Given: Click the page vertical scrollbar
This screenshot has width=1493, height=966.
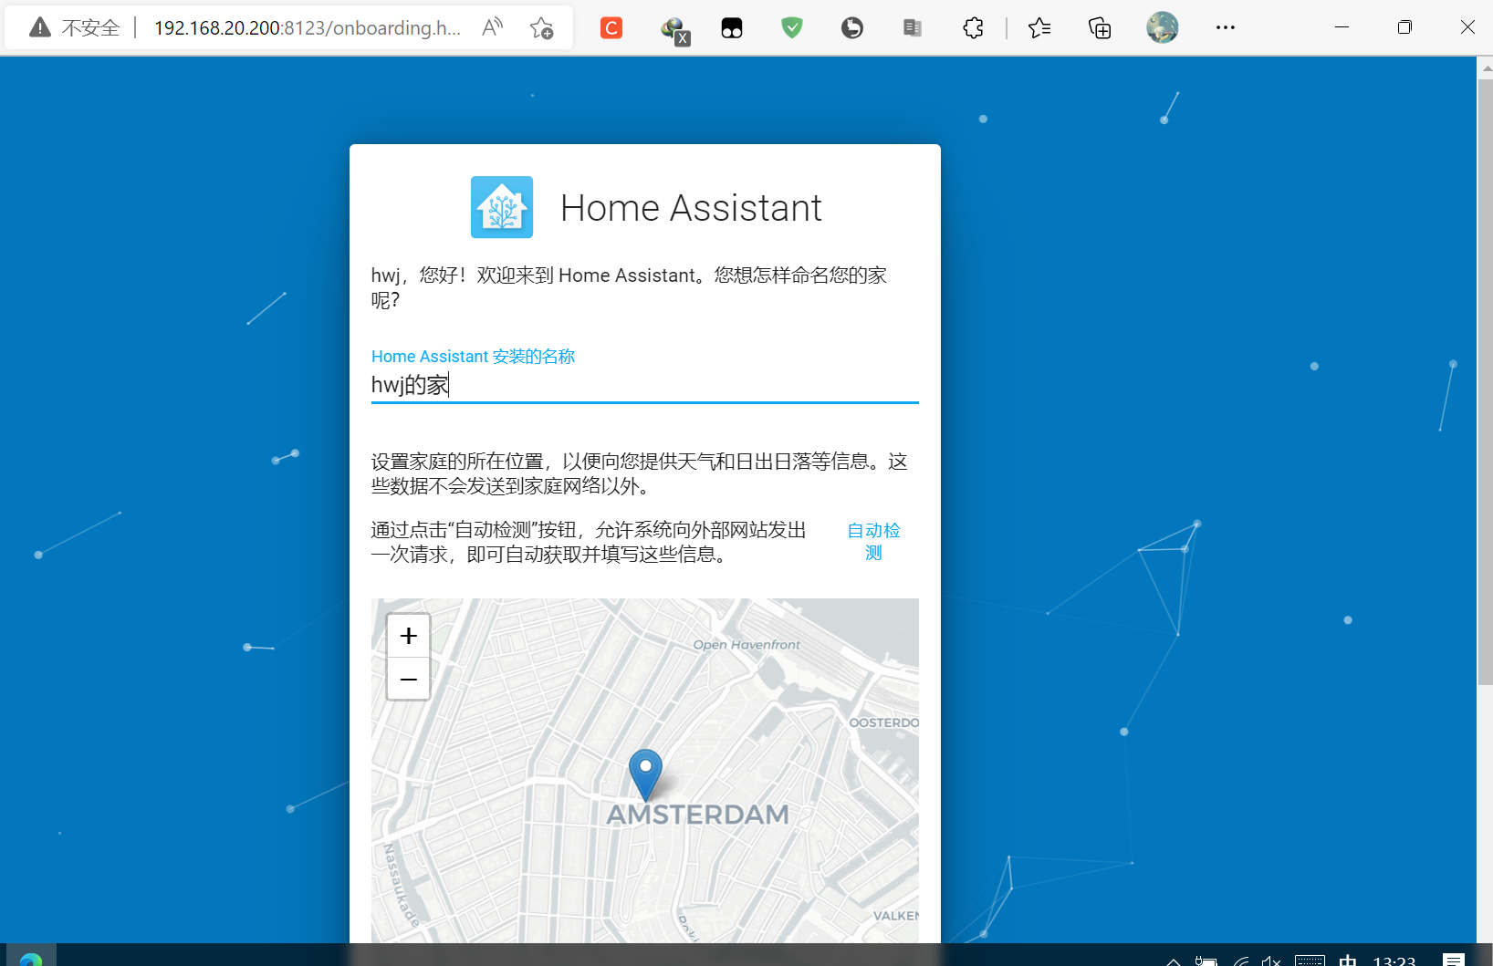Looking at the screenshot, I should click(1486, 382).
